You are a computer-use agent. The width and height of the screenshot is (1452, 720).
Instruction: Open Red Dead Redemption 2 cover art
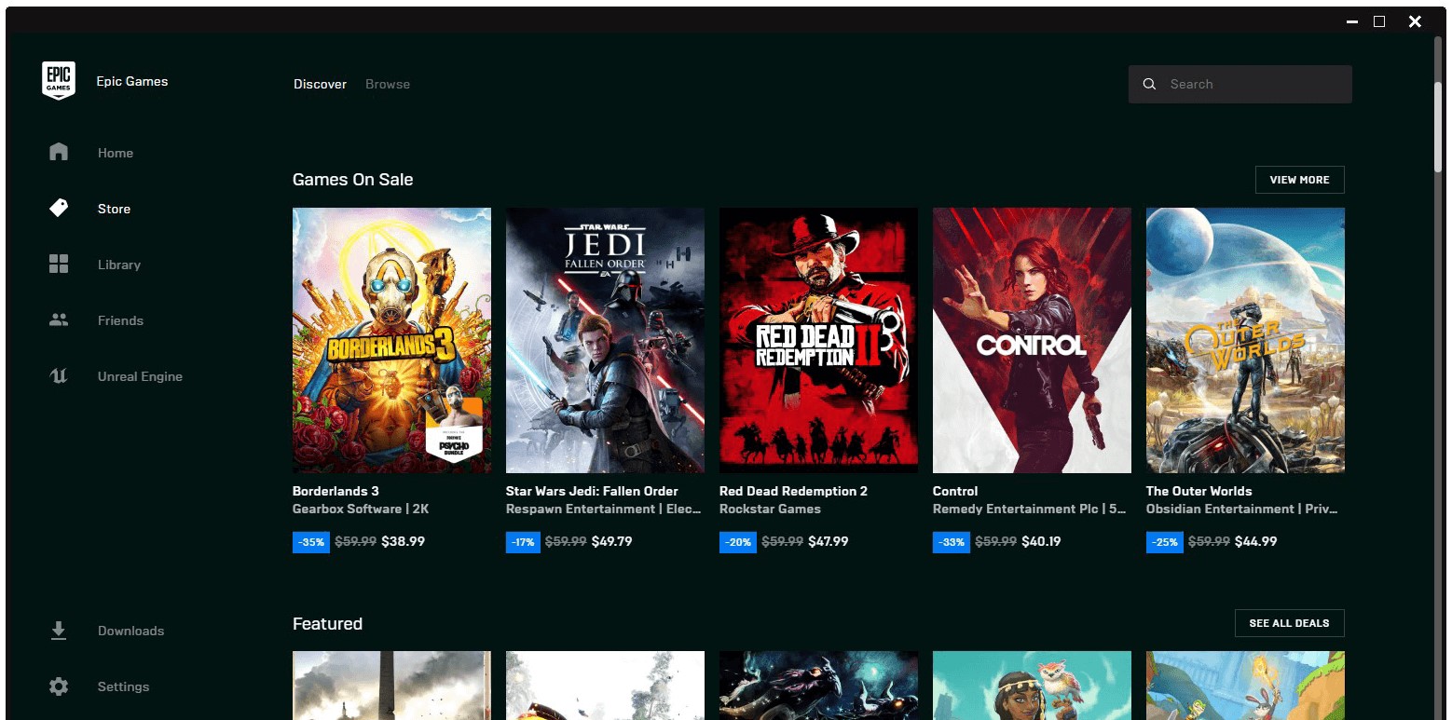[818, 340]
